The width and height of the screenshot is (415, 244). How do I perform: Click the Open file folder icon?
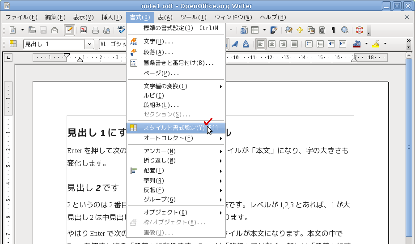(x=32, y=30)
